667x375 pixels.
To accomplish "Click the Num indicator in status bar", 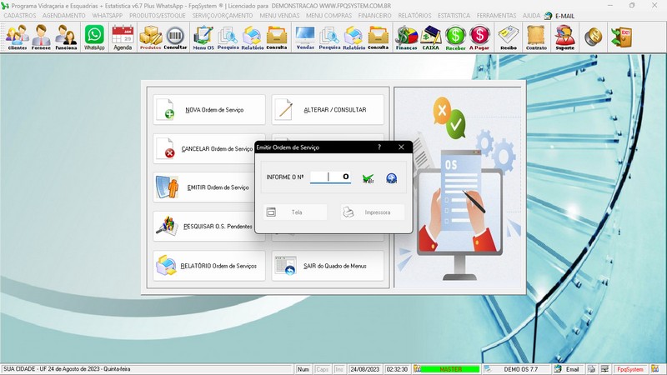I will [303, 369].
